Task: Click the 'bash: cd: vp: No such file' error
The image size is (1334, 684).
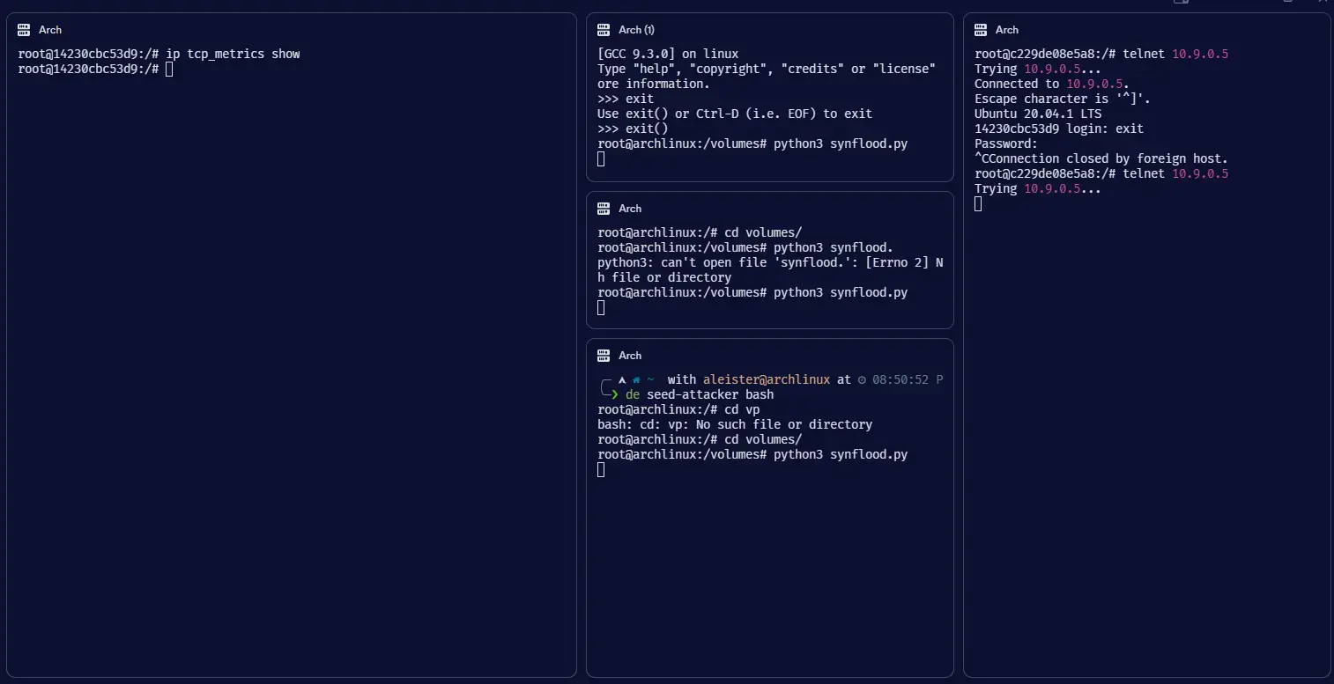Action: (x=735, y=425)
